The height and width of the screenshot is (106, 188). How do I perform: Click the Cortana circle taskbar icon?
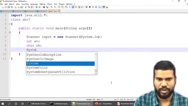(16, 104)
